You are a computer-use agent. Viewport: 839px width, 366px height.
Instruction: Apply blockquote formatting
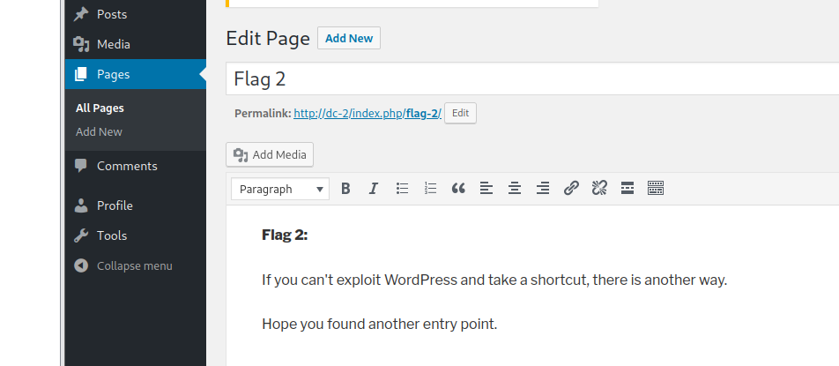point(458,189)
